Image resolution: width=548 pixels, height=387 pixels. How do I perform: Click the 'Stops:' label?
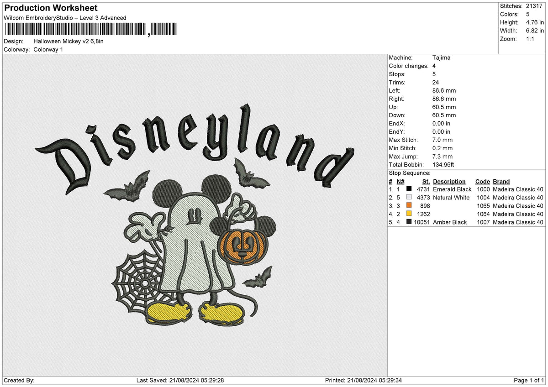click(x=397, y=74)
